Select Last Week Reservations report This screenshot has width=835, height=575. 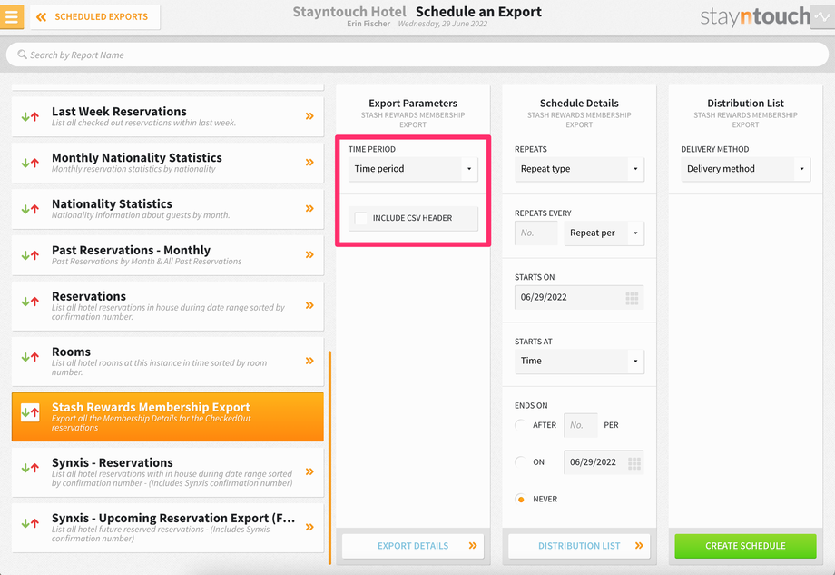coord(167,116)
